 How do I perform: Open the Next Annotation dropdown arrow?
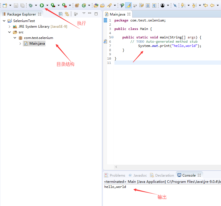188,5
